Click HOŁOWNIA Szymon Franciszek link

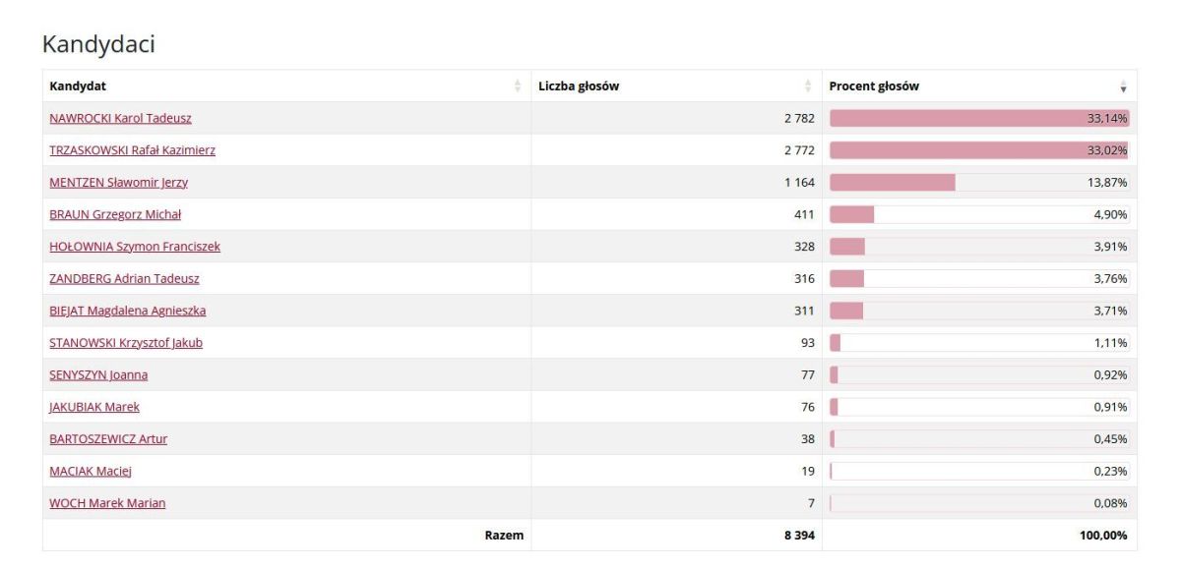click(135, 247)
